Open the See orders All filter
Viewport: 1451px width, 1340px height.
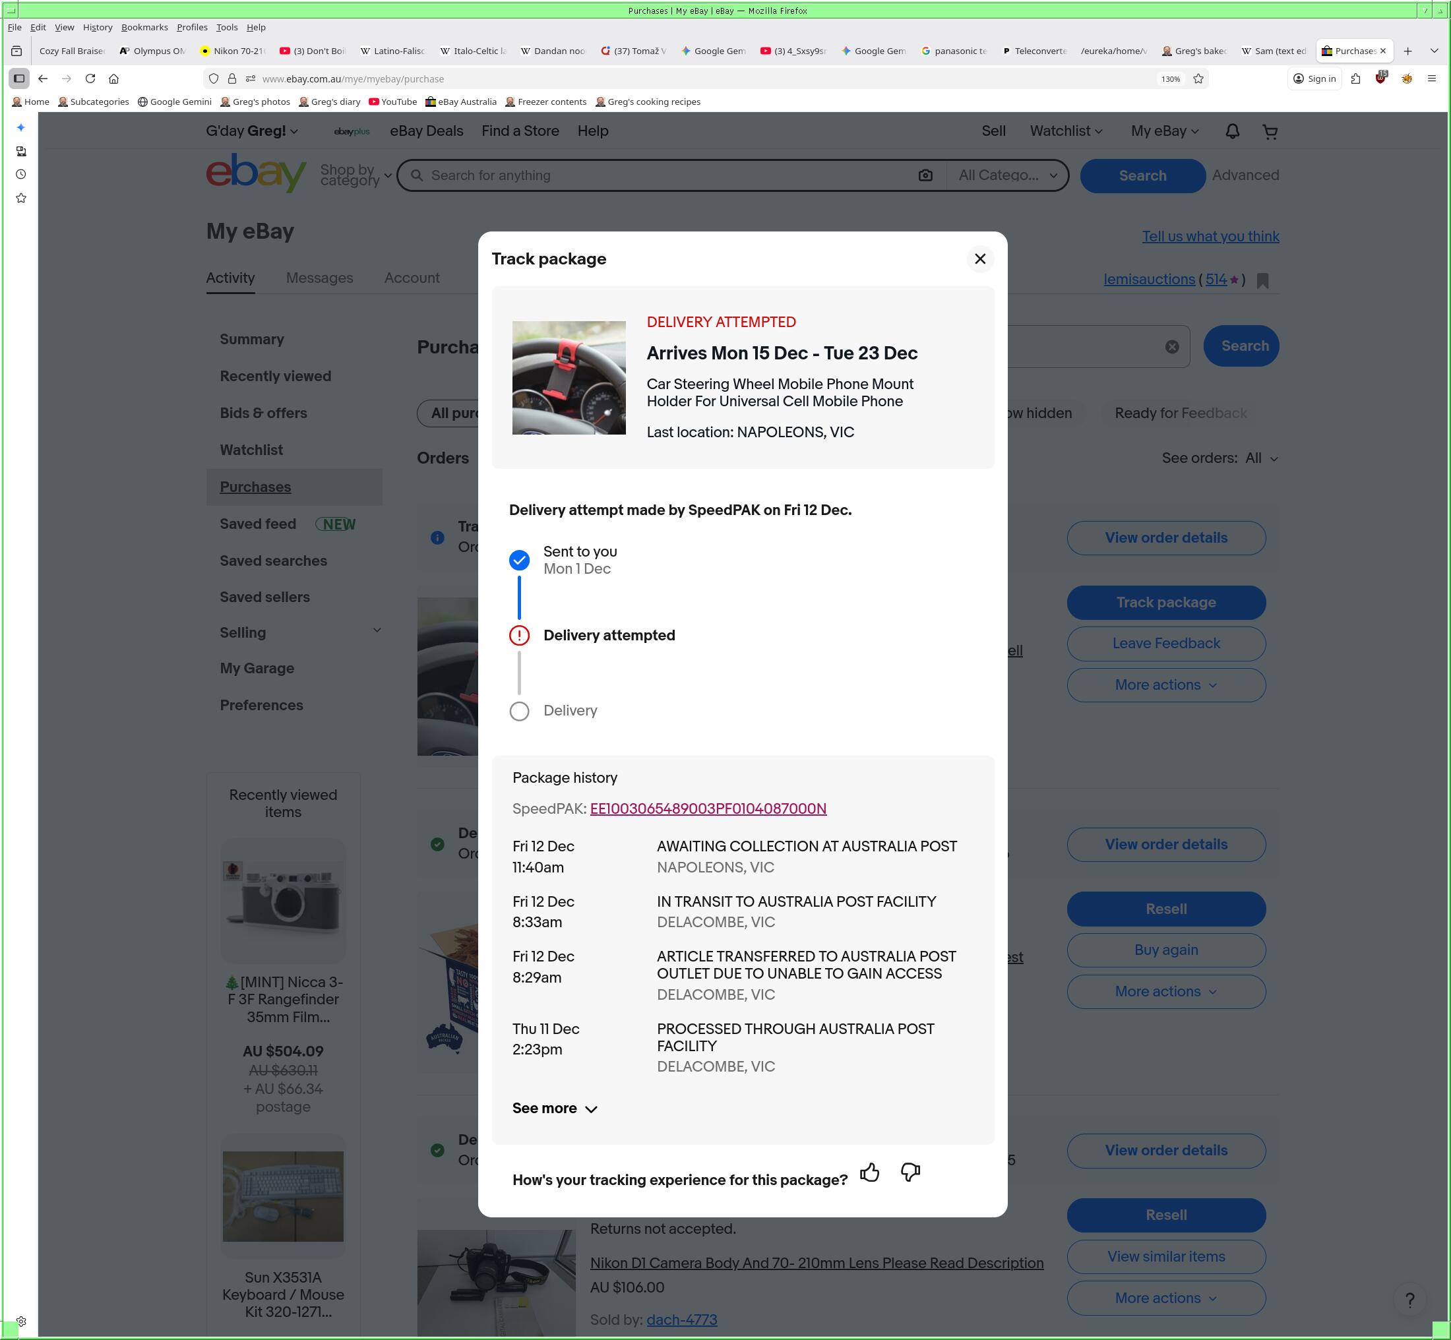coord(1261,458)
